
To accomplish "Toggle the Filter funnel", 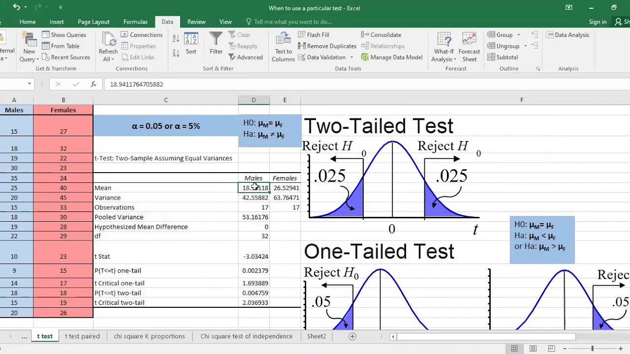I will pos(216,43).
